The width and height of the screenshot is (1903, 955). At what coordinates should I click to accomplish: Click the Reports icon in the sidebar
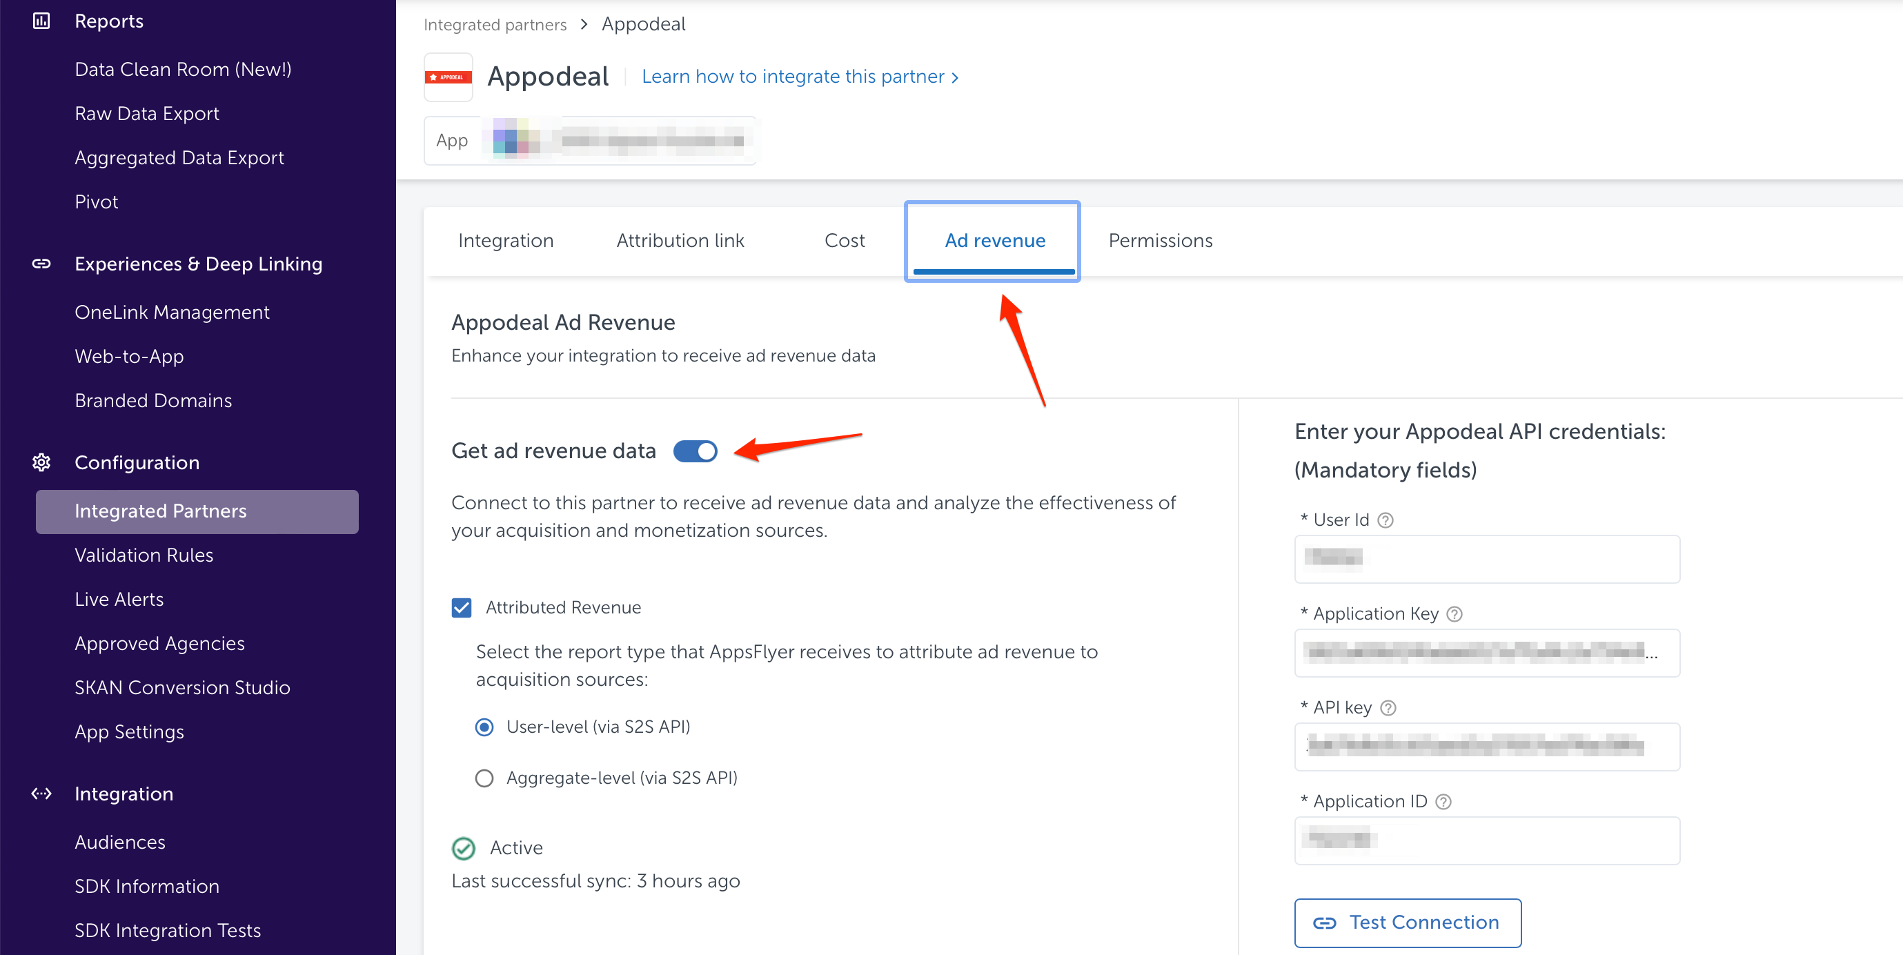pyautogui.click(x=41, y=20)
